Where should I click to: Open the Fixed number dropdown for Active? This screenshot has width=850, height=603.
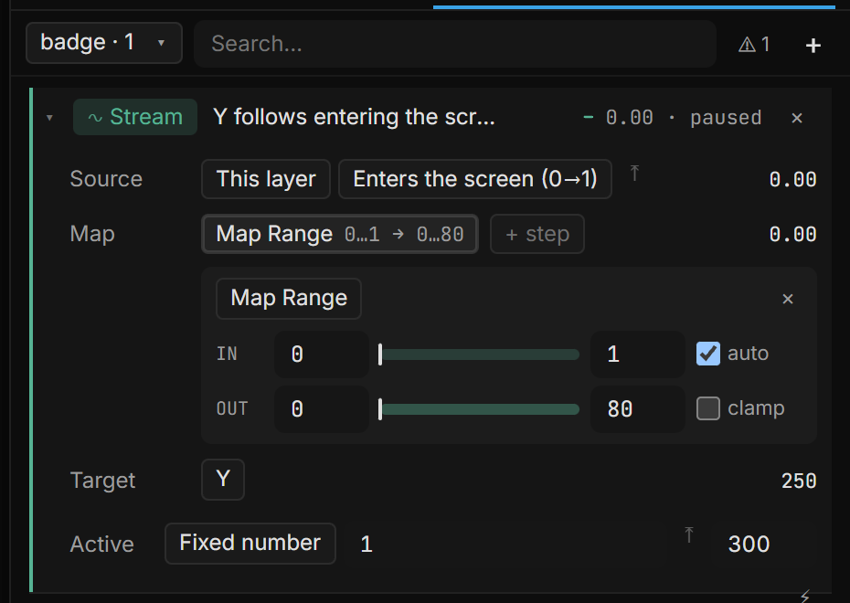[250, 544]
